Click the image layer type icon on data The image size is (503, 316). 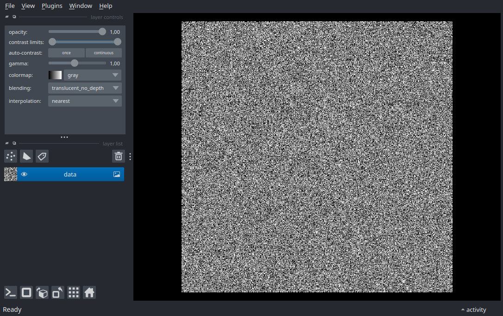click(x=117, y=174)
